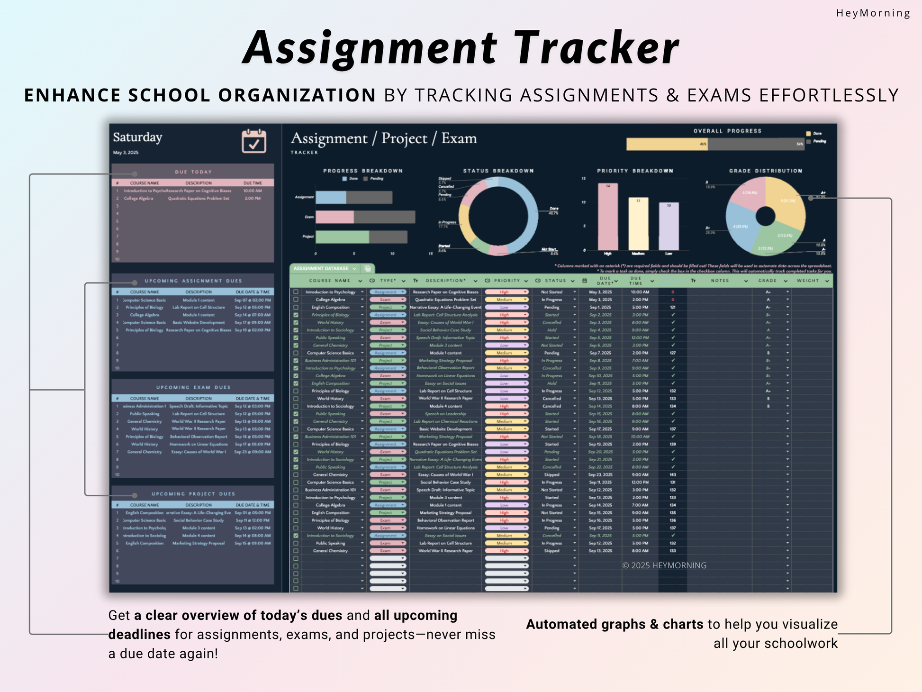
Task: Open the Notes column header chevron
Action: (746, 281)
